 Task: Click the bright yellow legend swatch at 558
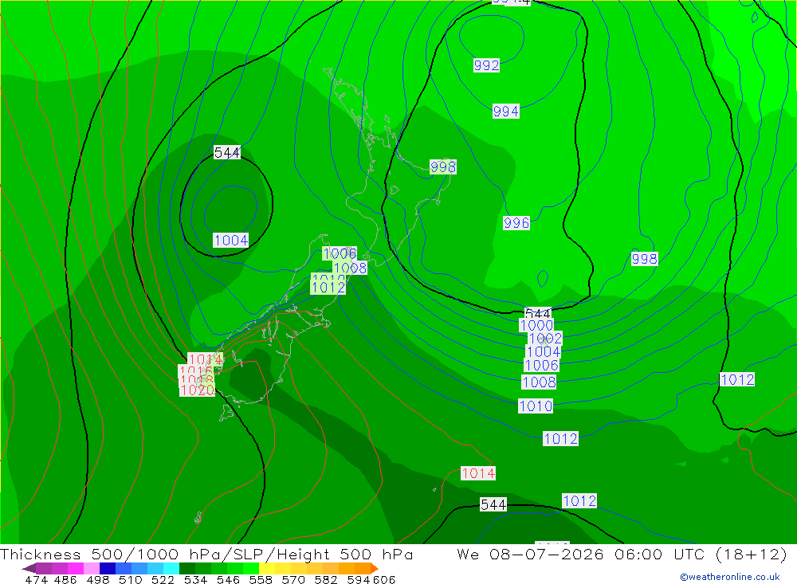(267, 568)
